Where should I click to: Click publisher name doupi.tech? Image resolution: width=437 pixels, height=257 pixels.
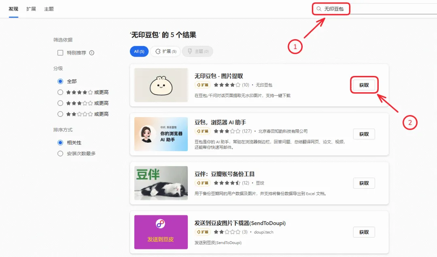pos(264,232)
